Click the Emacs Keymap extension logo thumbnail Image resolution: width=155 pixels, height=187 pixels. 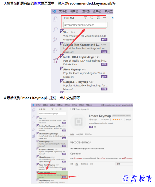78,122
